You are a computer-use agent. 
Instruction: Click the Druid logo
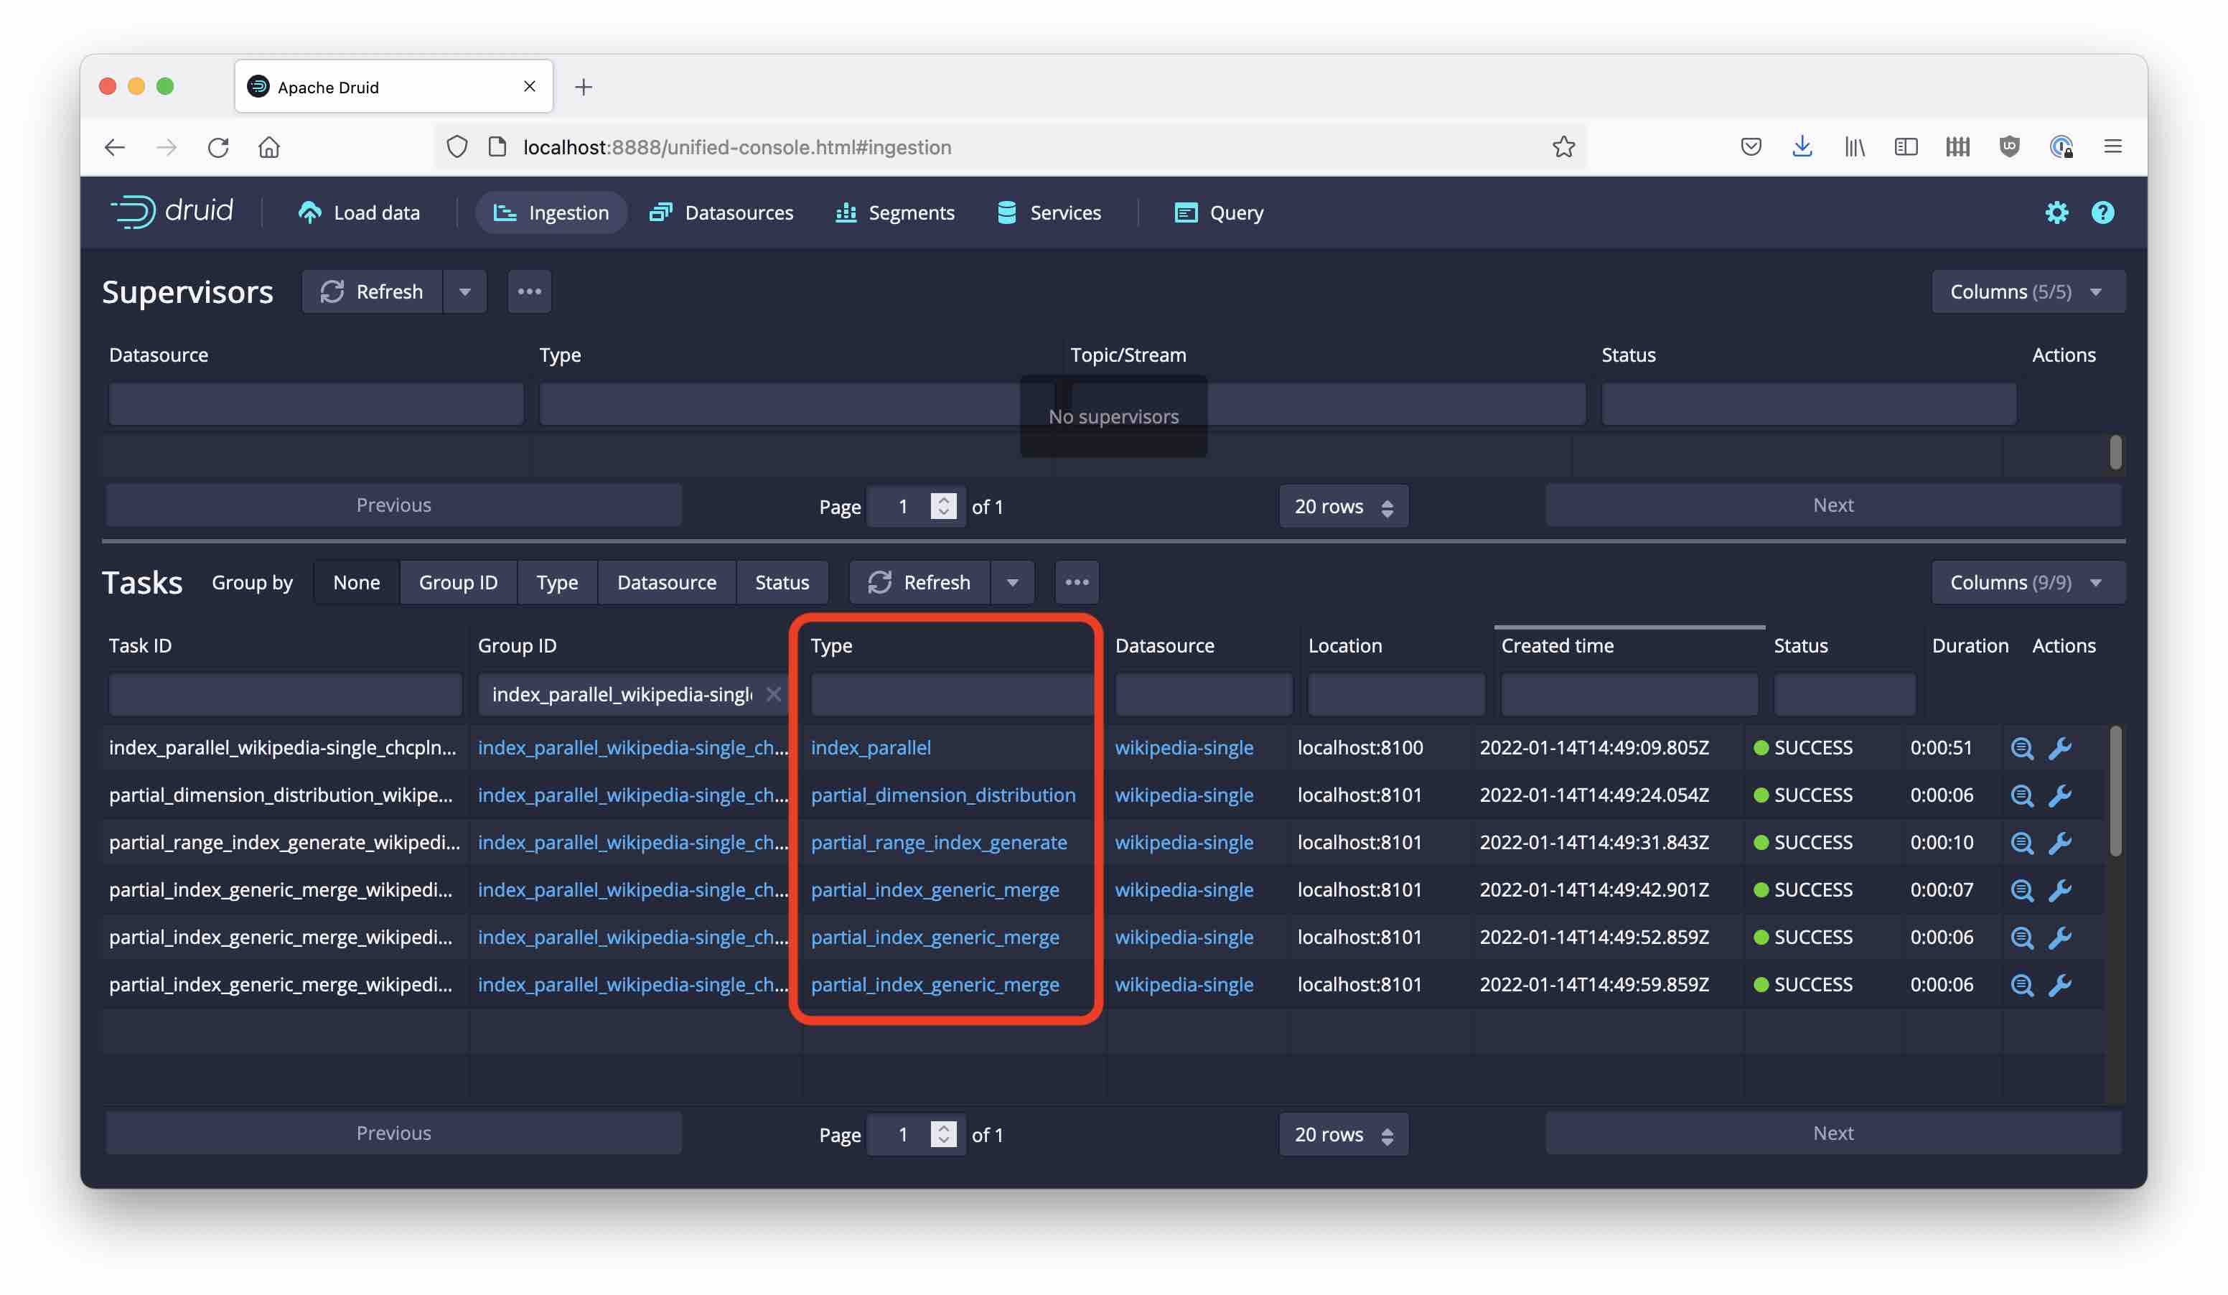tap(172, 211)
